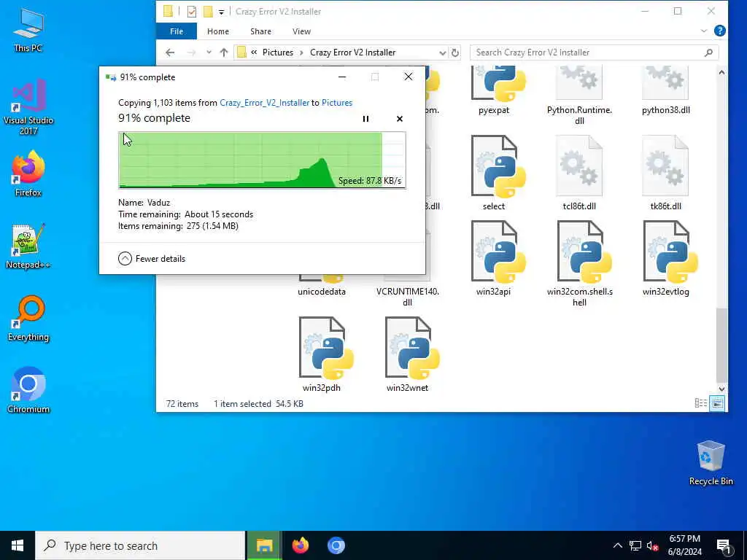747x560 pixels.
Task: Switch to large icons view layout
Action: tap(718, 403)
